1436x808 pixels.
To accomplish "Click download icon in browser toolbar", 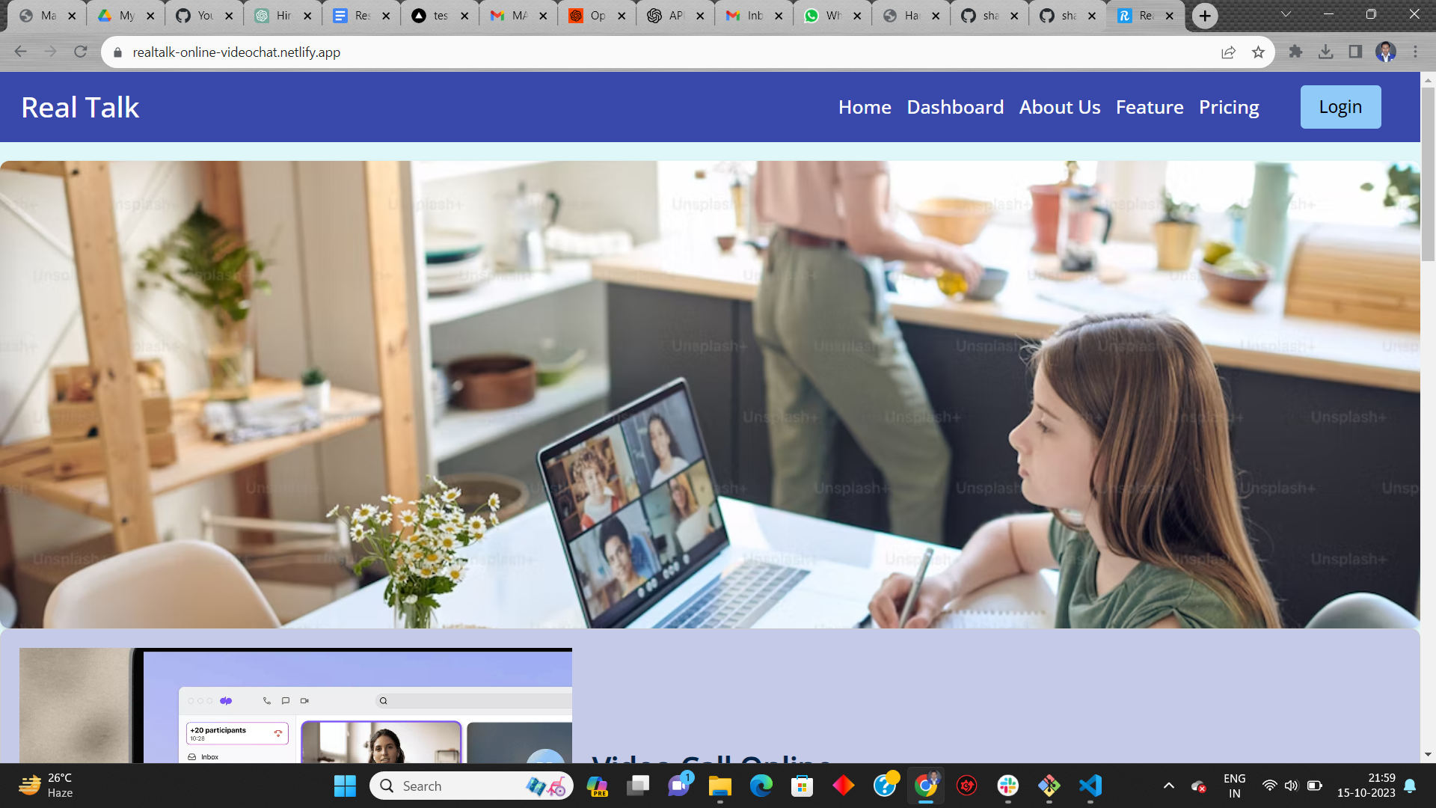I will click(1327, 52).
